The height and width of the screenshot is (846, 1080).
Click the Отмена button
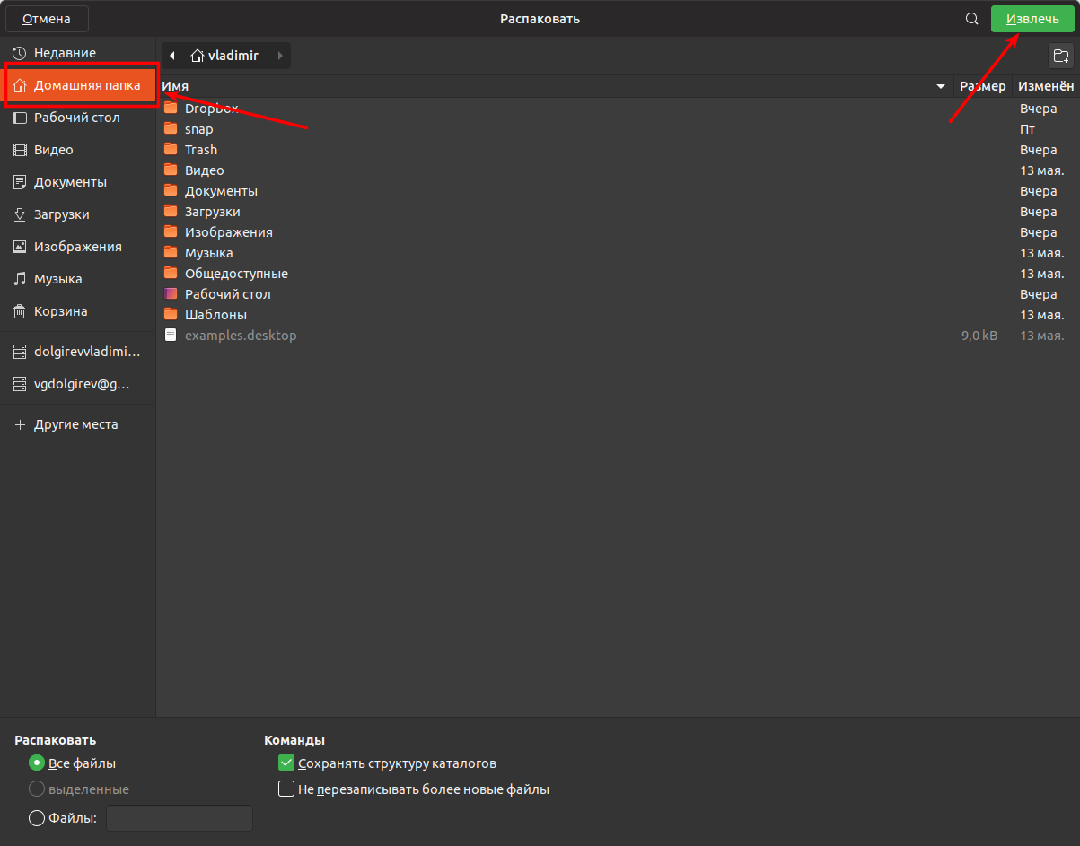47,19
